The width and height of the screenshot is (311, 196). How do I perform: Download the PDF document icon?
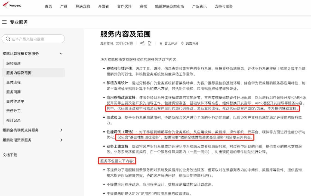coord(150,43)
